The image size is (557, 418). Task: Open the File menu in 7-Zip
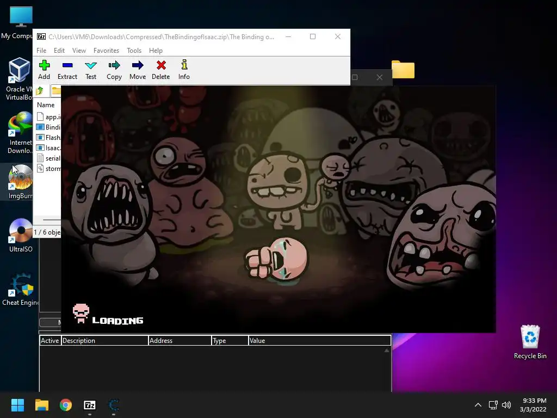point(41,51)
